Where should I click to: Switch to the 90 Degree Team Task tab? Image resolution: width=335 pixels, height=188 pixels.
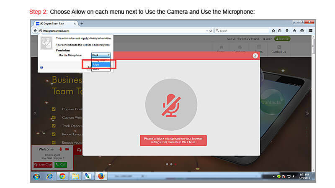click(x=54, y=23)
